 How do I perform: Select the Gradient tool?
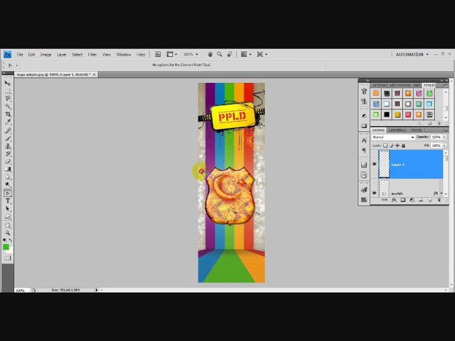click(8, 169)
